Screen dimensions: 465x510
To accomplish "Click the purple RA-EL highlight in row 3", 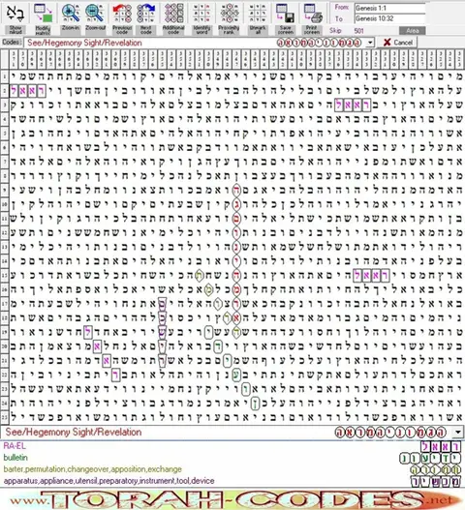I will 354,105.
